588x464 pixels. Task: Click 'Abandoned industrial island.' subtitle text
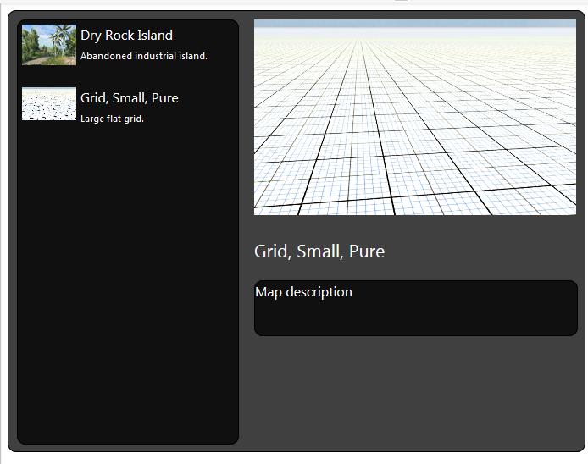(144, 56)
